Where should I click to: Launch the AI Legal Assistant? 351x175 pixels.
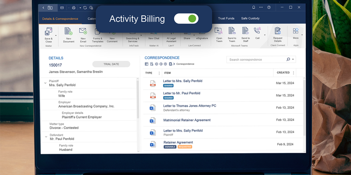point(172,38)
